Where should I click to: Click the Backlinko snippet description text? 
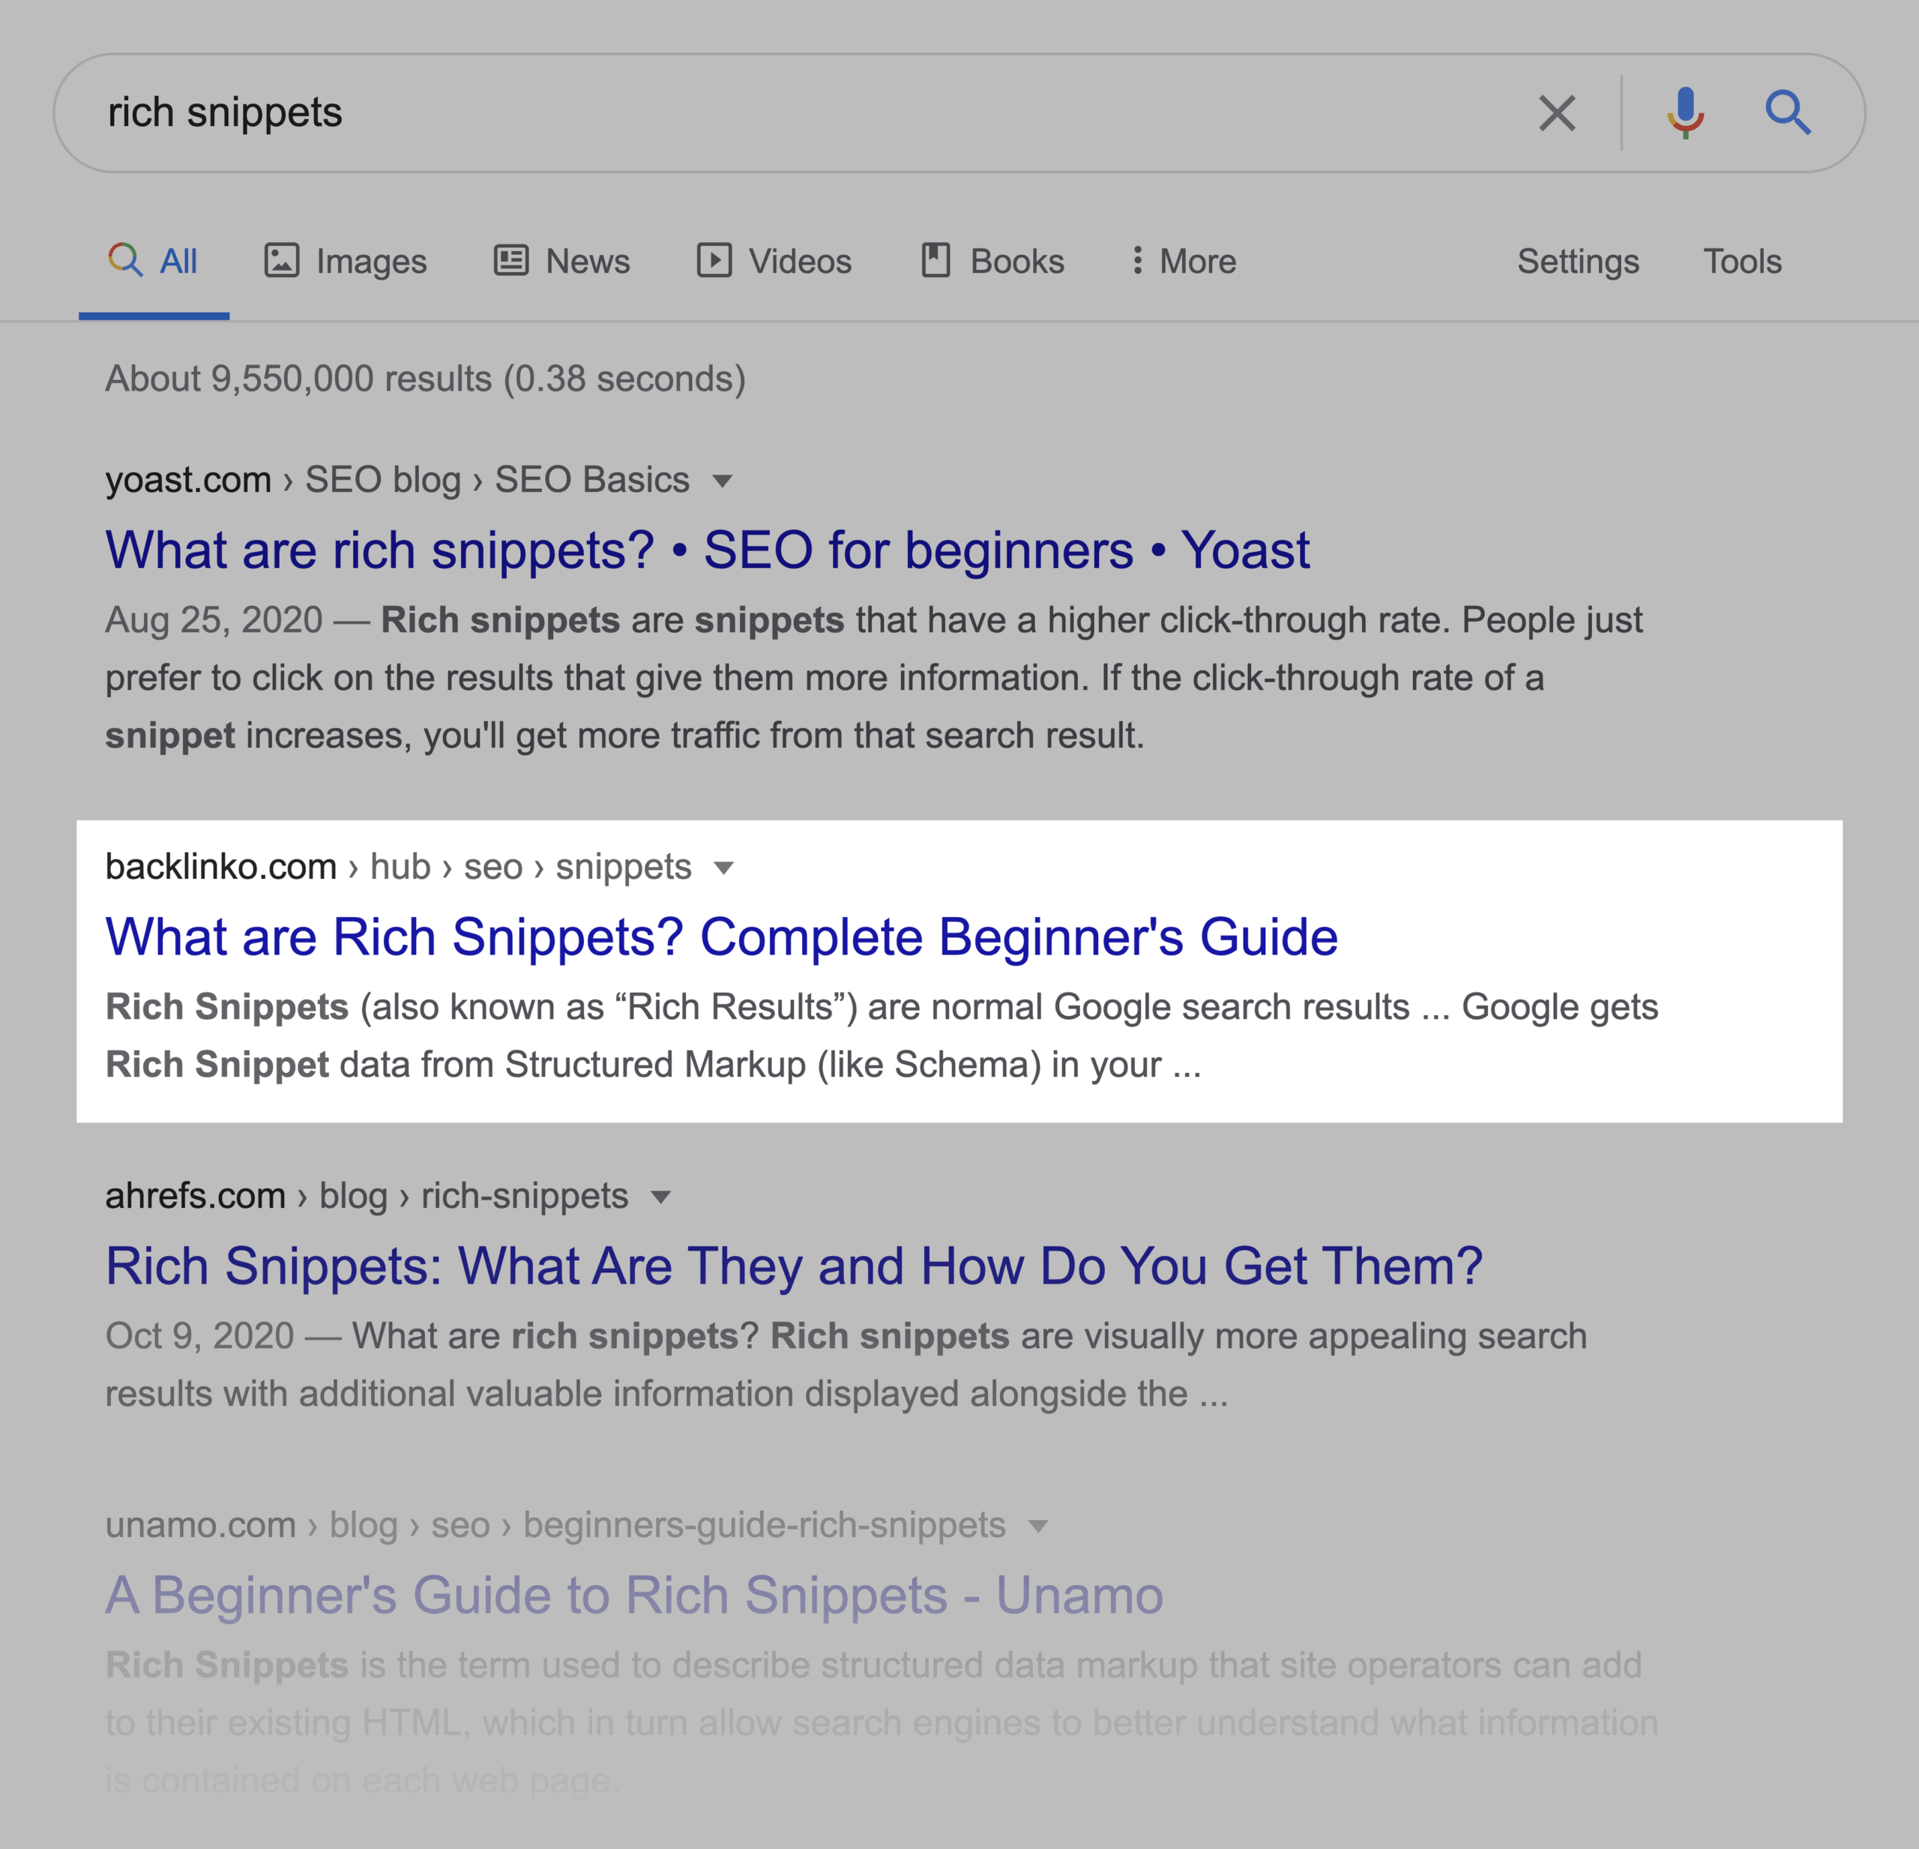tap(882, 1035)
